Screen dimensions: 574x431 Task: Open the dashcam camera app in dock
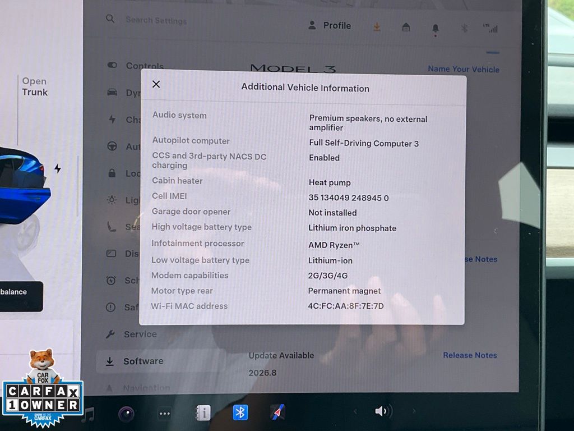[126, 414]
